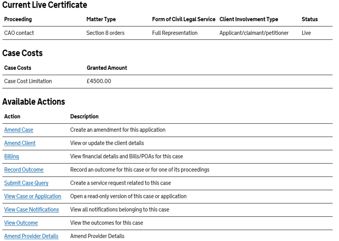Click the Current Live Certificate heading
Viewport: 339px width, 241px height.
tap(45, 5)
